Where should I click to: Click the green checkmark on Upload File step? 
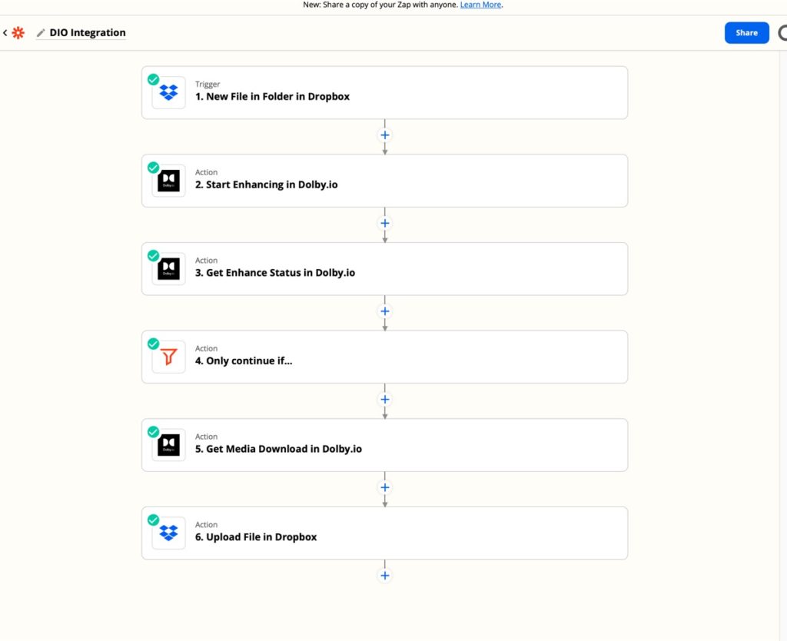(x=153, y=520)
